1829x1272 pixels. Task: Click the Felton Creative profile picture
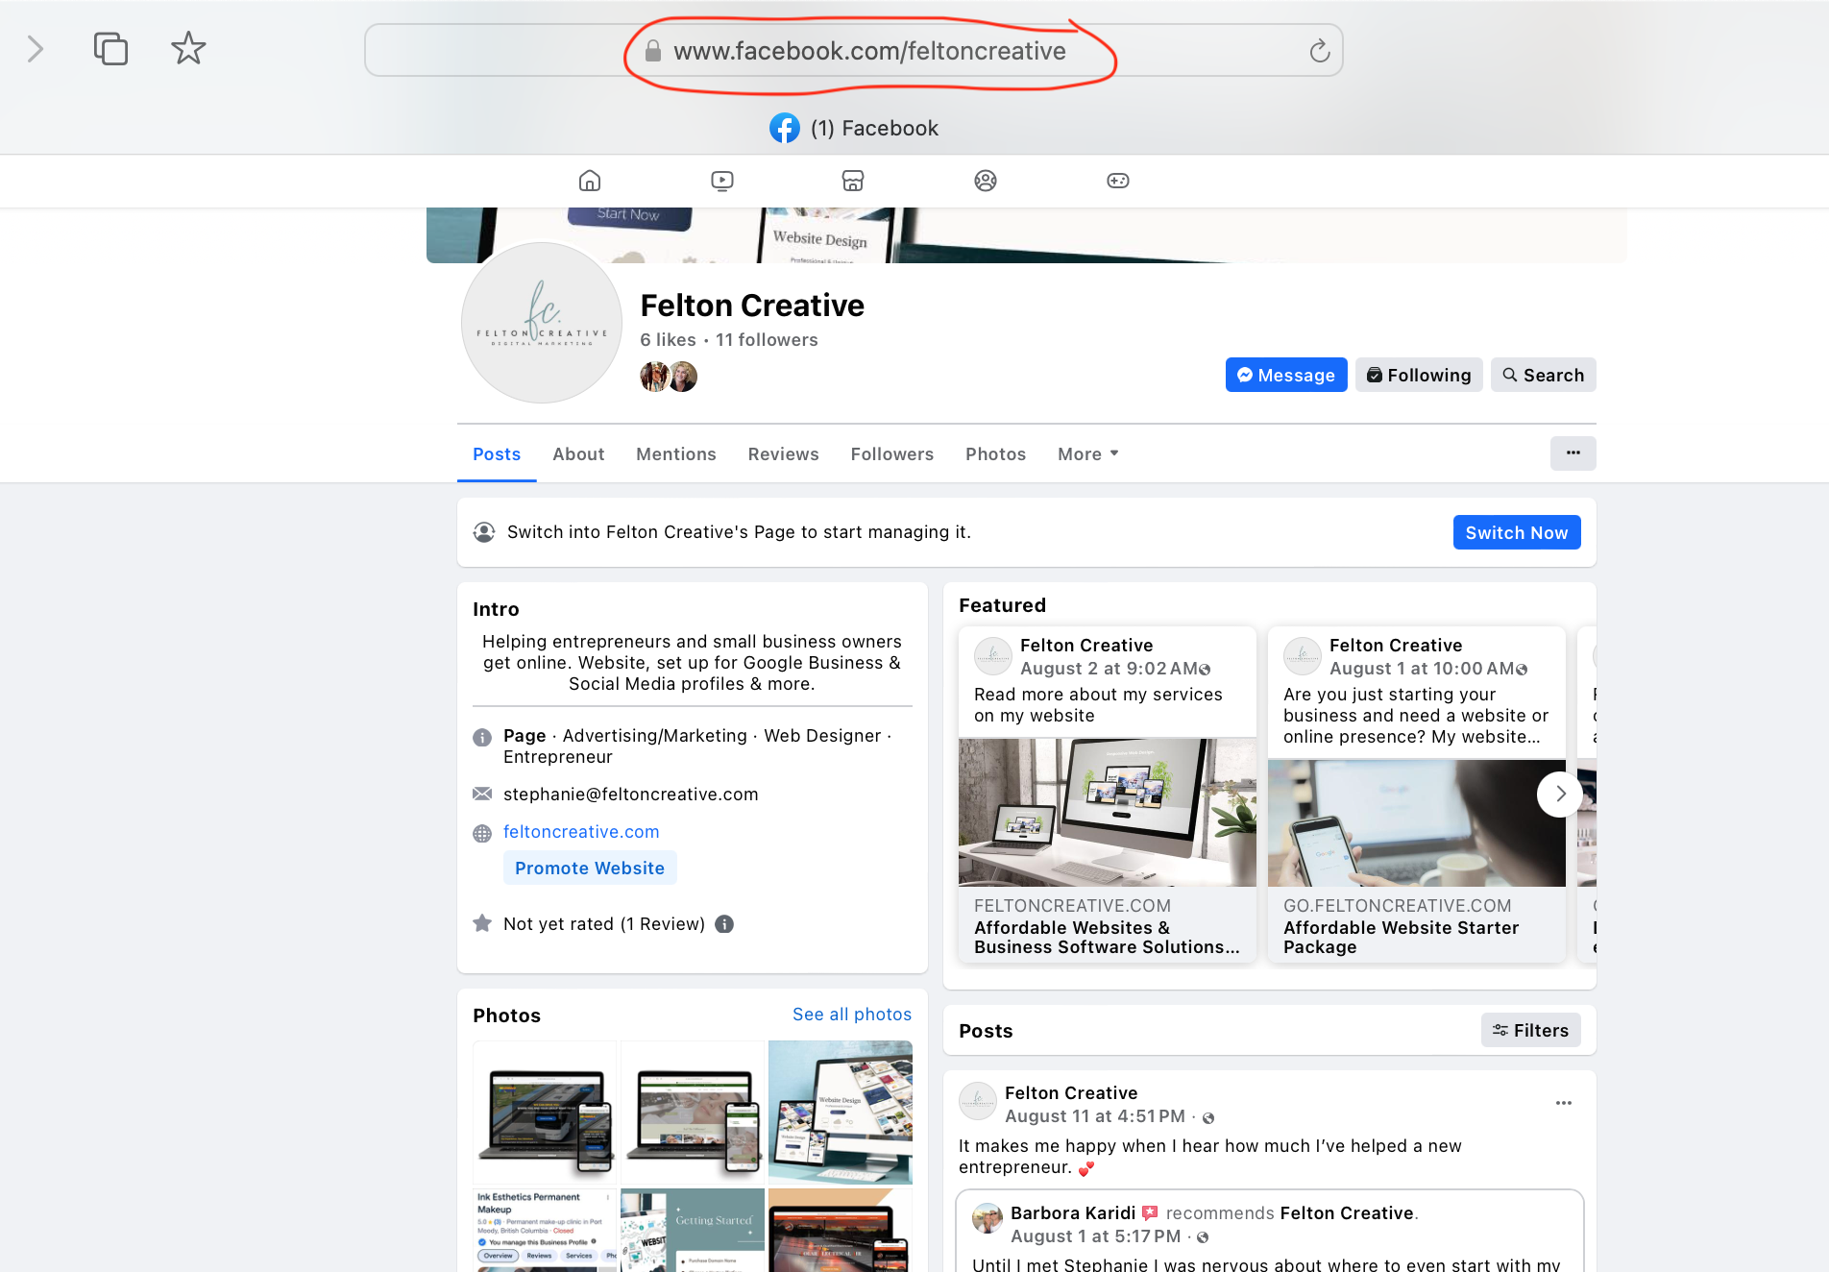tap(542, 323)
